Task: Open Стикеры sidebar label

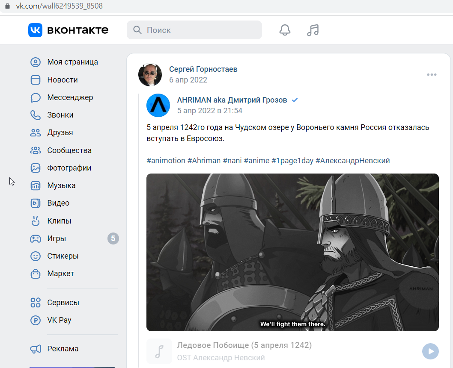Action: 63,256
